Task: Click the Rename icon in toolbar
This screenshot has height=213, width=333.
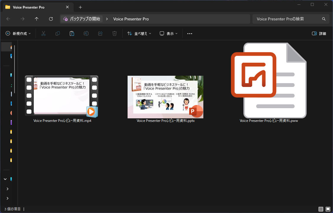Action: [86, 33]
